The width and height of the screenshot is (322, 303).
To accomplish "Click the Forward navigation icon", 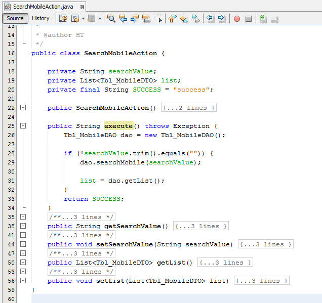I will click(x=91, y=18).
